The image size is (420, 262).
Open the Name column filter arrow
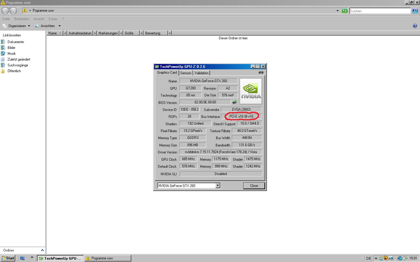click(65, 33)
